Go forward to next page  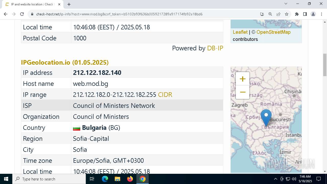pos(14,14)
